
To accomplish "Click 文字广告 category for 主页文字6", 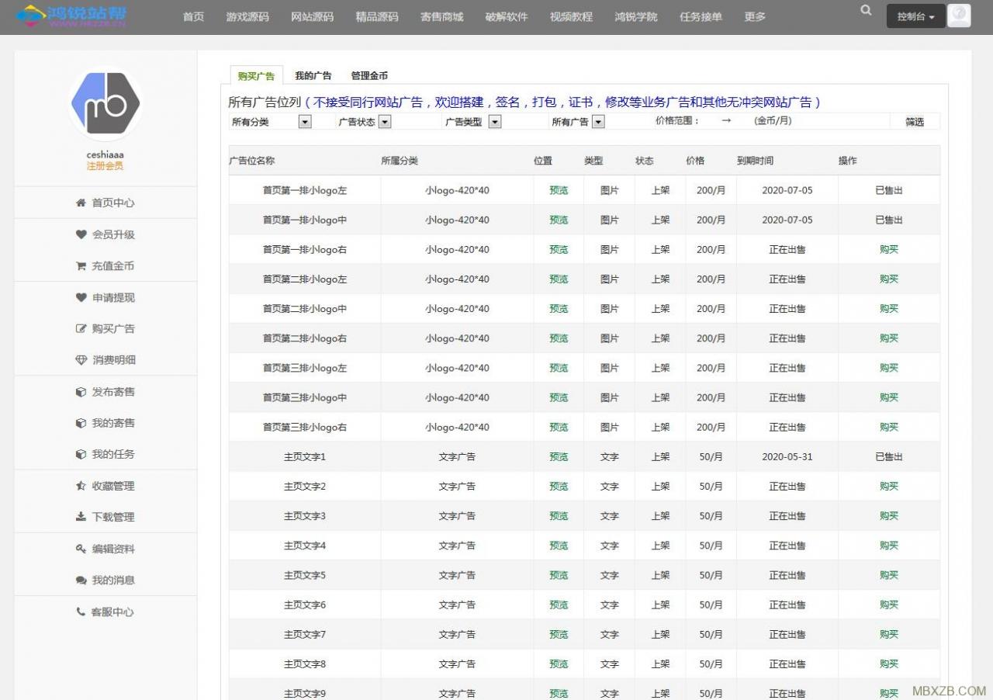I will click(457, 605).
